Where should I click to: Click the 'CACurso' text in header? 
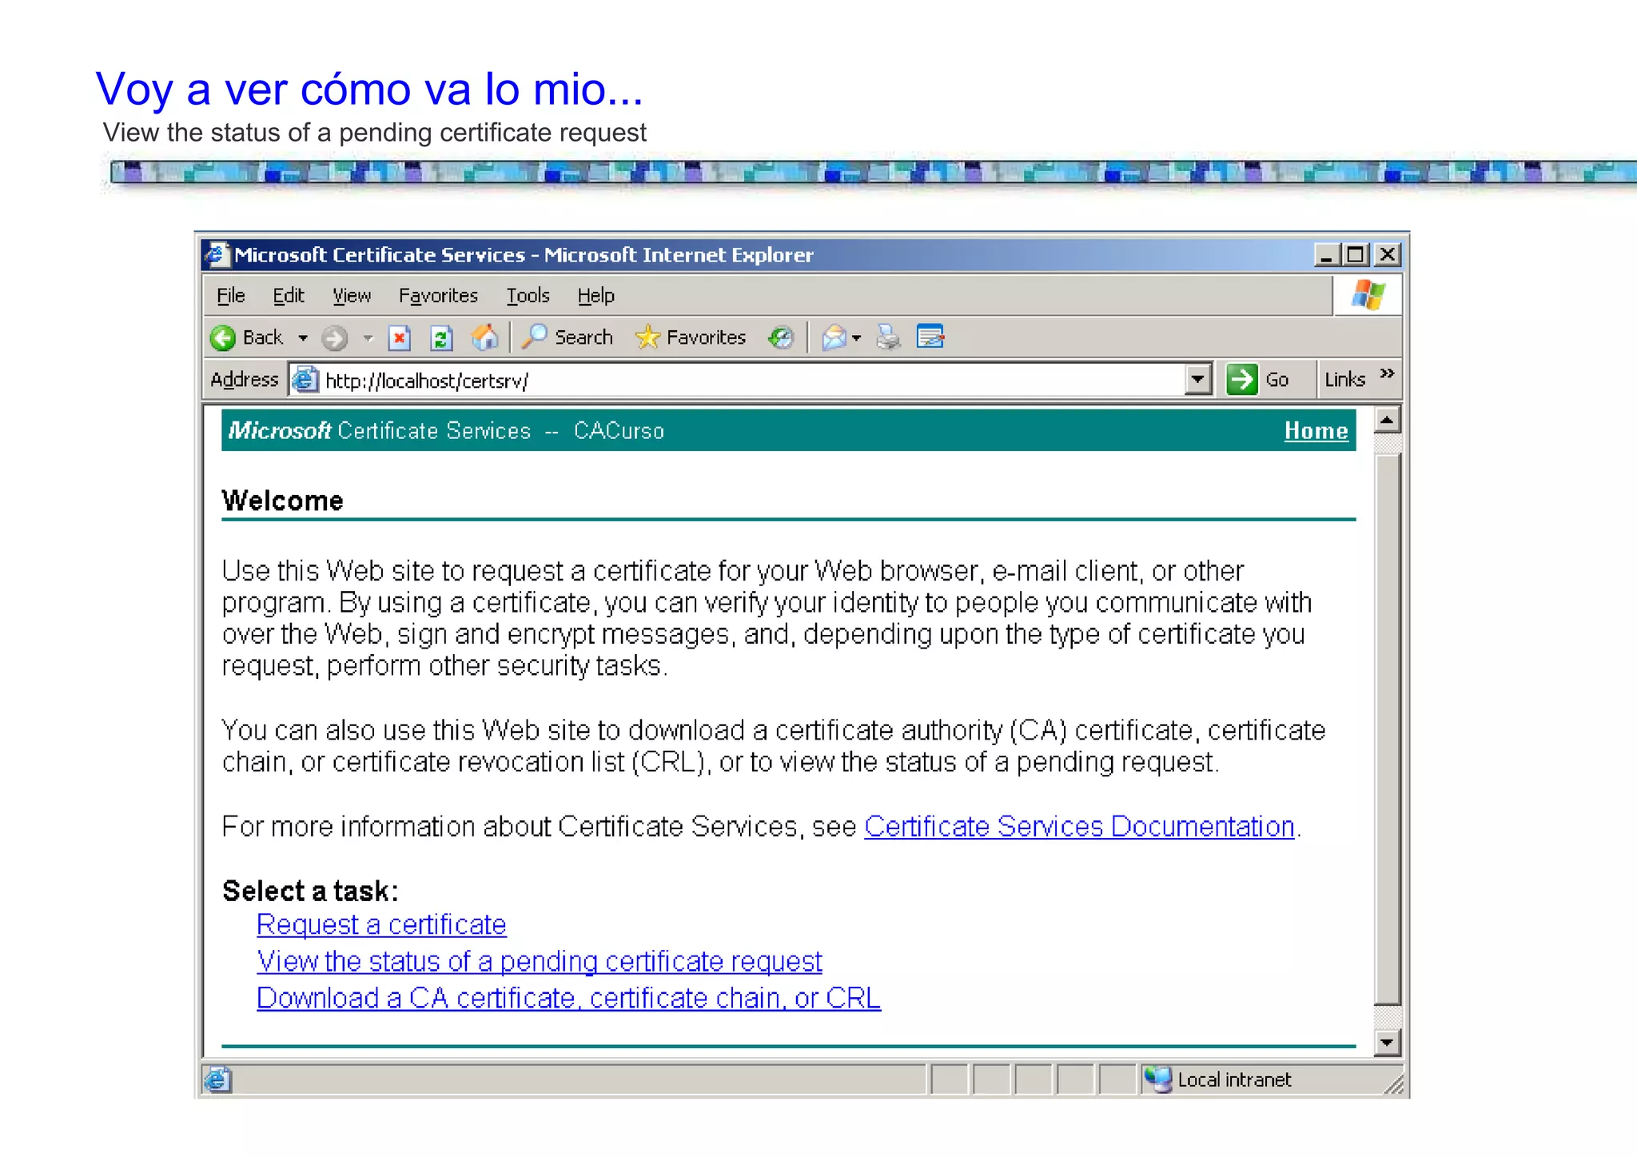[x=619, y=431]
